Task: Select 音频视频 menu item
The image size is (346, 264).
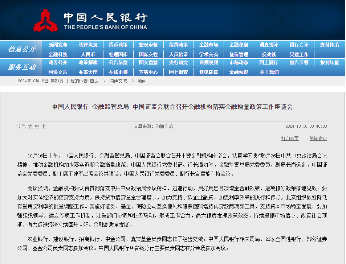Action: click(208, 63)
